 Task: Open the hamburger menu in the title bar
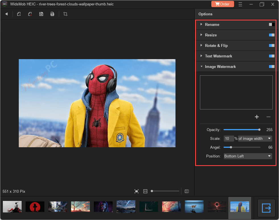pyautogui.click(x=240, y=4)
